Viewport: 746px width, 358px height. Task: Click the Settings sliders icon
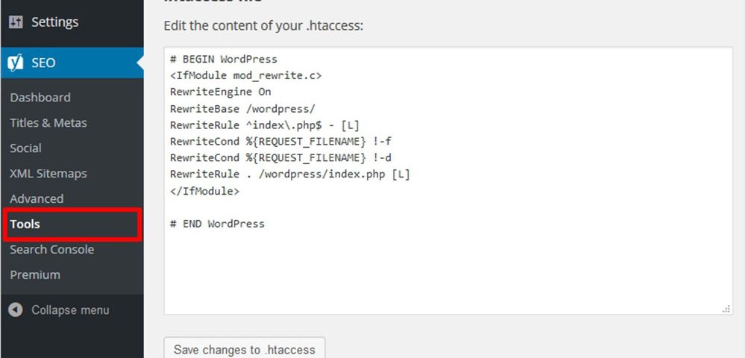point(16,22)
